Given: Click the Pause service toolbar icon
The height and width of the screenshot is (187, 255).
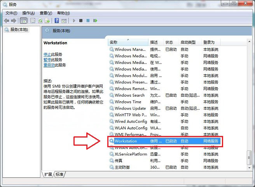Looking at the screenshot, I should pyautogui.click(x=88, y=21).
